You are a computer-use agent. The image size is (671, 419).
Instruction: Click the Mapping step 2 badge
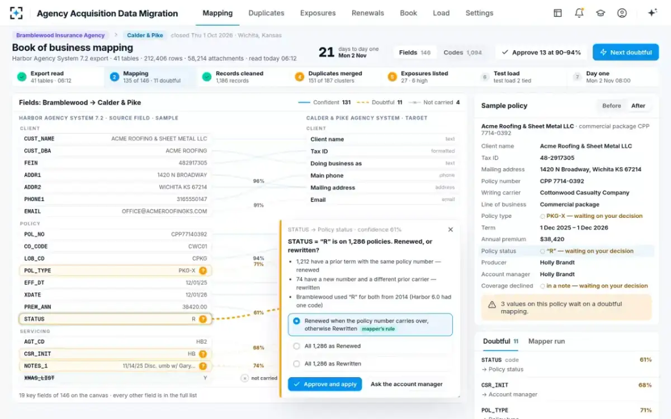(x=114, y=77)
